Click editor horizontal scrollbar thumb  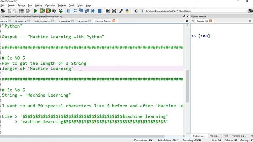tap(82, 136)
